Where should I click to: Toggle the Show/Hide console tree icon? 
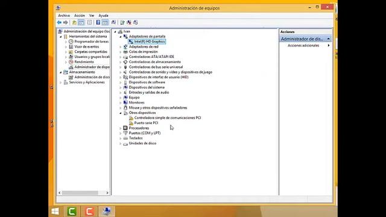(x=81, y=23)
